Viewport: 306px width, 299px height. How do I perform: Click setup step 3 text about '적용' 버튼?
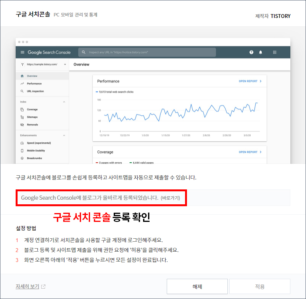[x=96, y=260]
